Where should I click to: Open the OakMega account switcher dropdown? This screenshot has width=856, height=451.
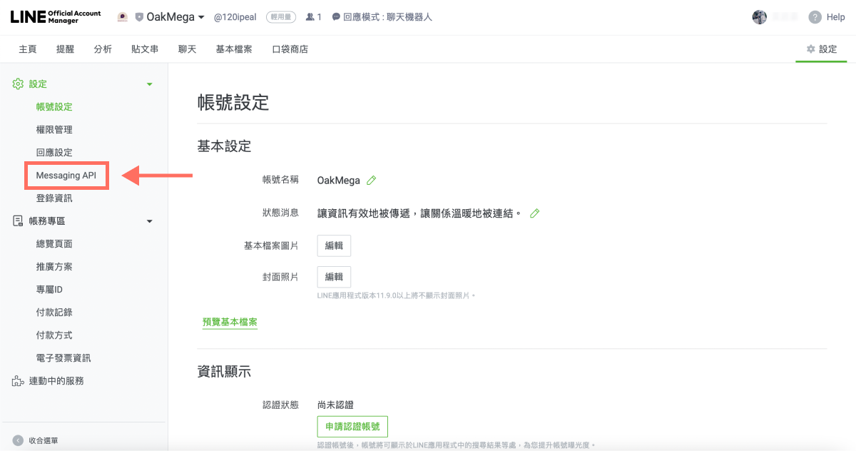[x=175, y=17]
